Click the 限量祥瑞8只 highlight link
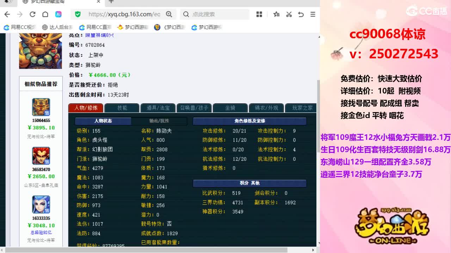 coord(100,35)
